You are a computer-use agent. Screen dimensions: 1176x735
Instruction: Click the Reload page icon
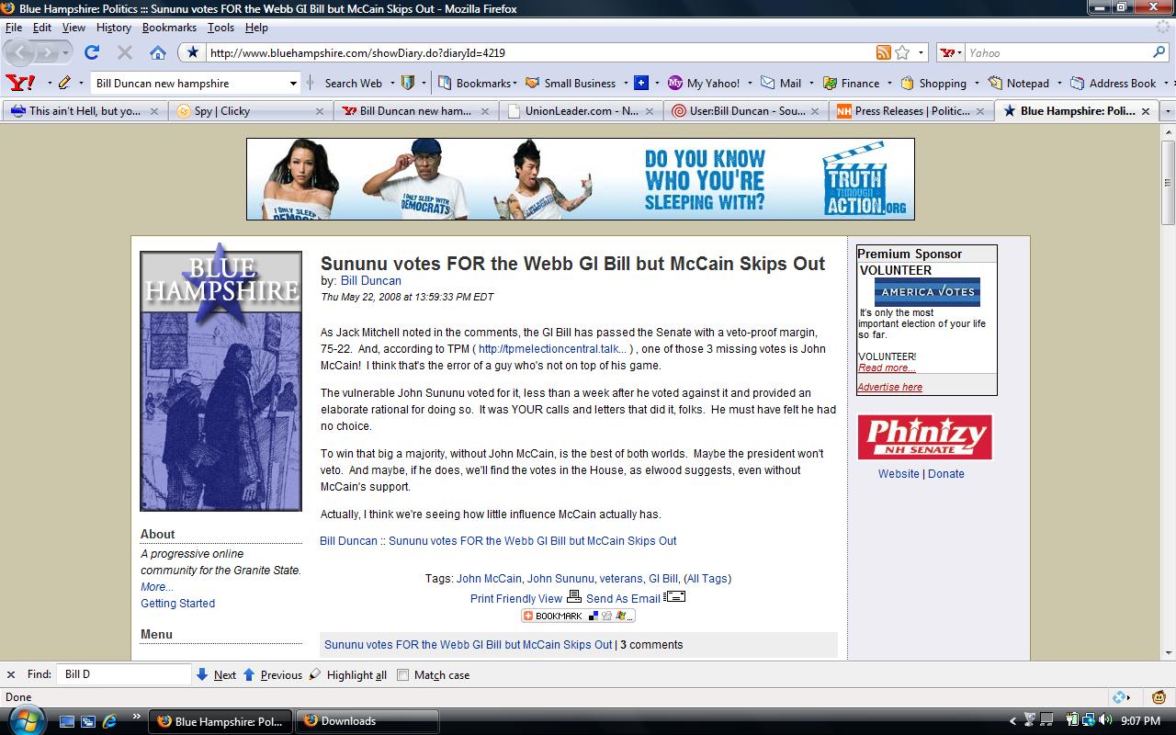point(92,52)
